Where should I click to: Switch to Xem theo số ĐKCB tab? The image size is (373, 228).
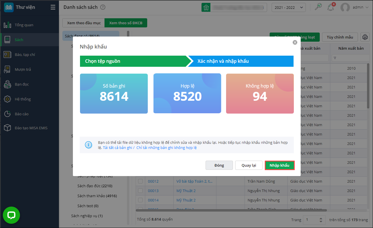[x=126, y=23]
